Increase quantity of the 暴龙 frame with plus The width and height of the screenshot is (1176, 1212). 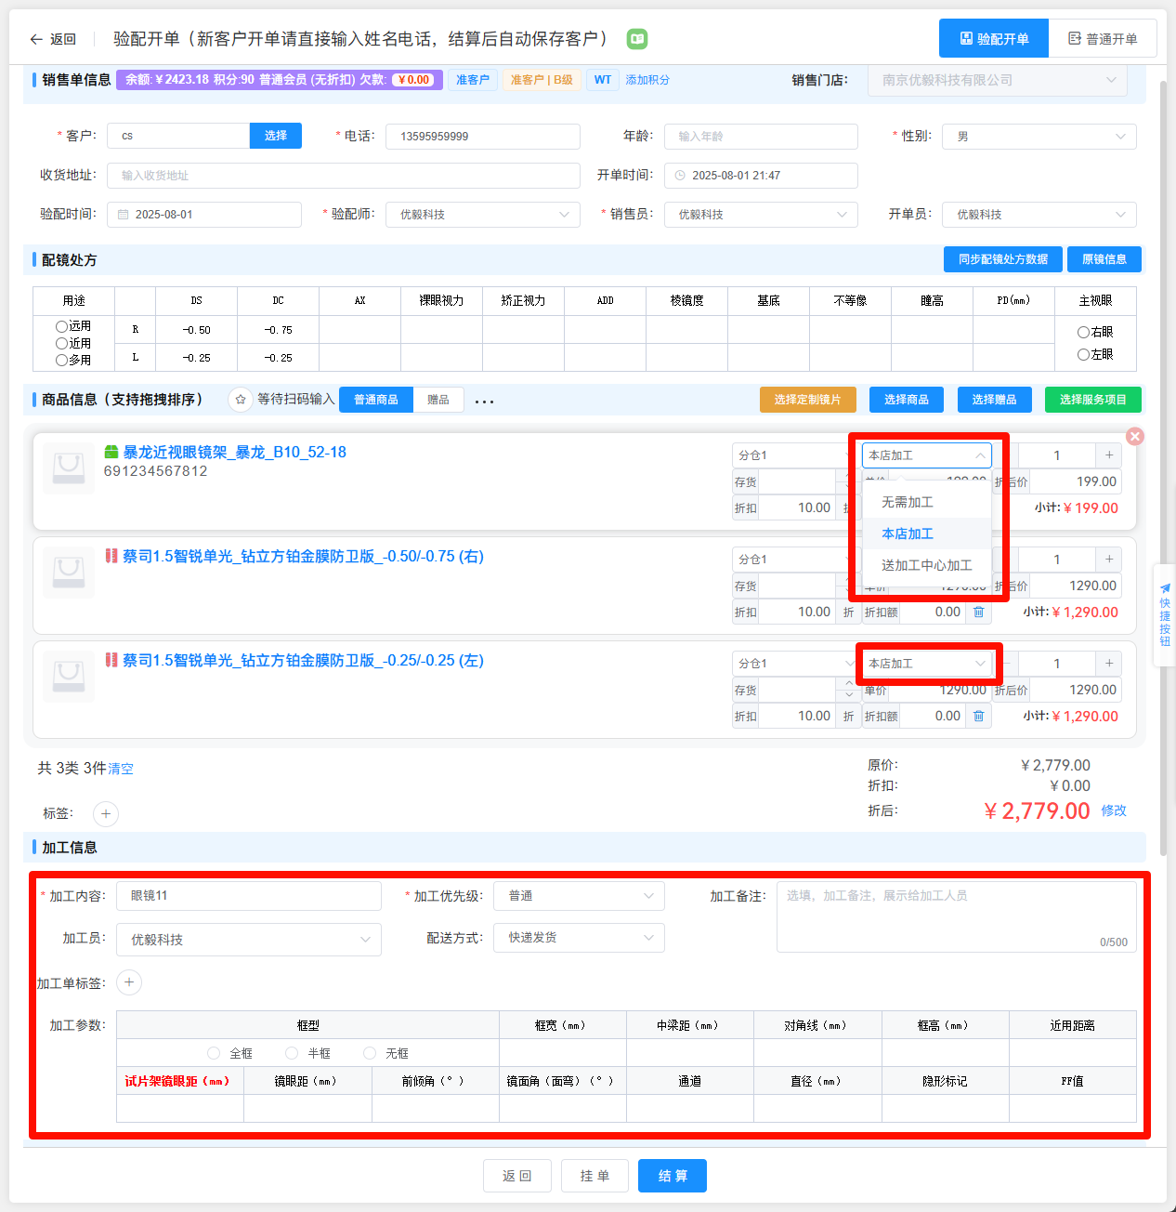click(1109, 455)
